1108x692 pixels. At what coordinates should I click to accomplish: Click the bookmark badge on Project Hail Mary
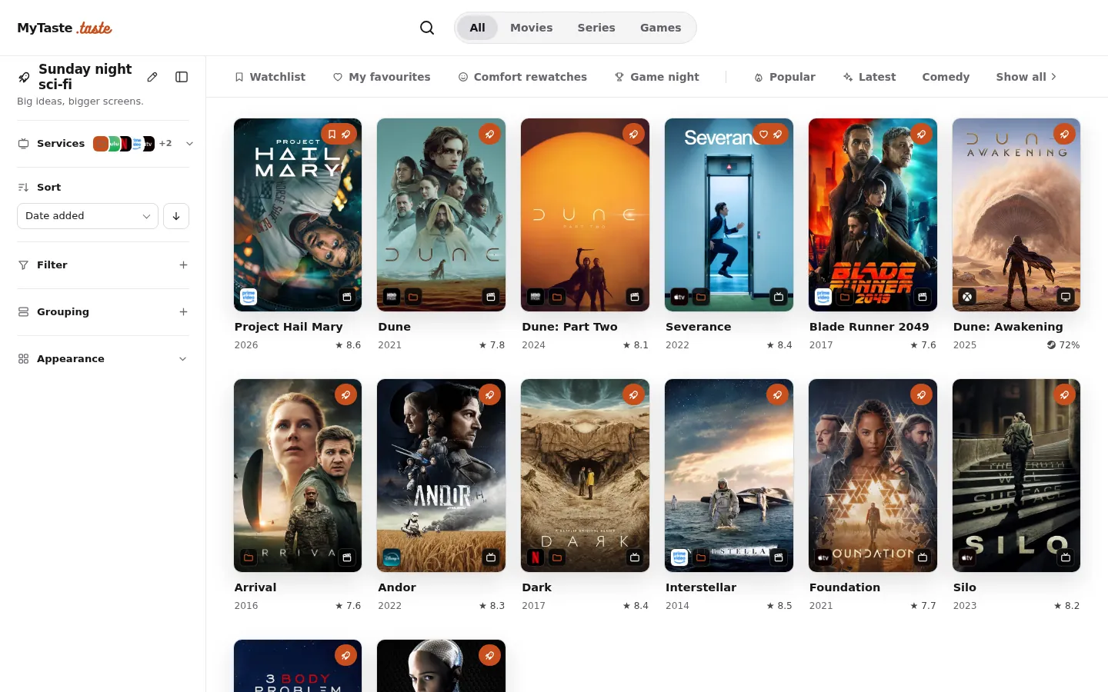point(332,134)
